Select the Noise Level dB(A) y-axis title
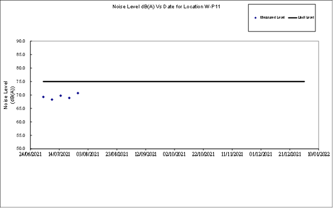This screenshot has width=333, height=208. click(x=9, y=94)
